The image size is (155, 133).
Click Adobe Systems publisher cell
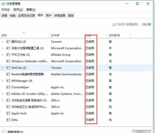(67, 94)
